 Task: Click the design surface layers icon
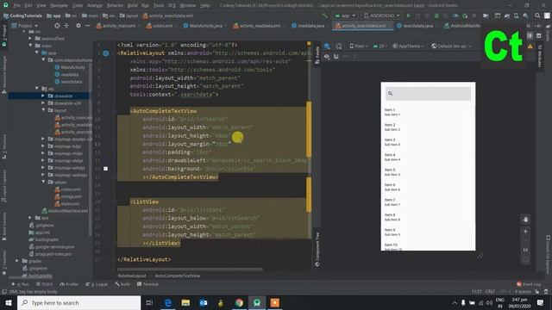(327, 46)
